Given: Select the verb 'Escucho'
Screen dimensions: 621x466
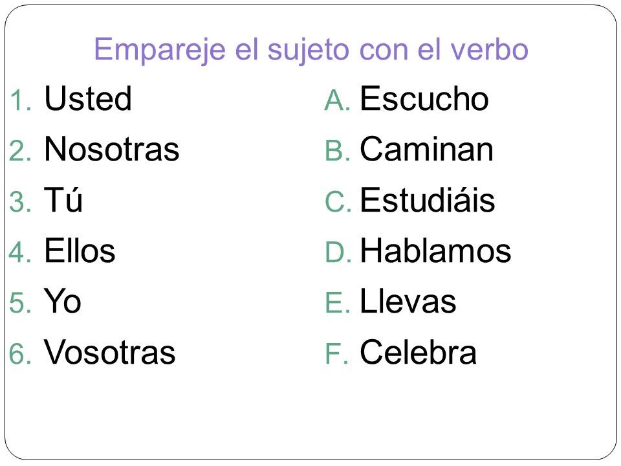Looking at the screenshot, I should point(424,98).
